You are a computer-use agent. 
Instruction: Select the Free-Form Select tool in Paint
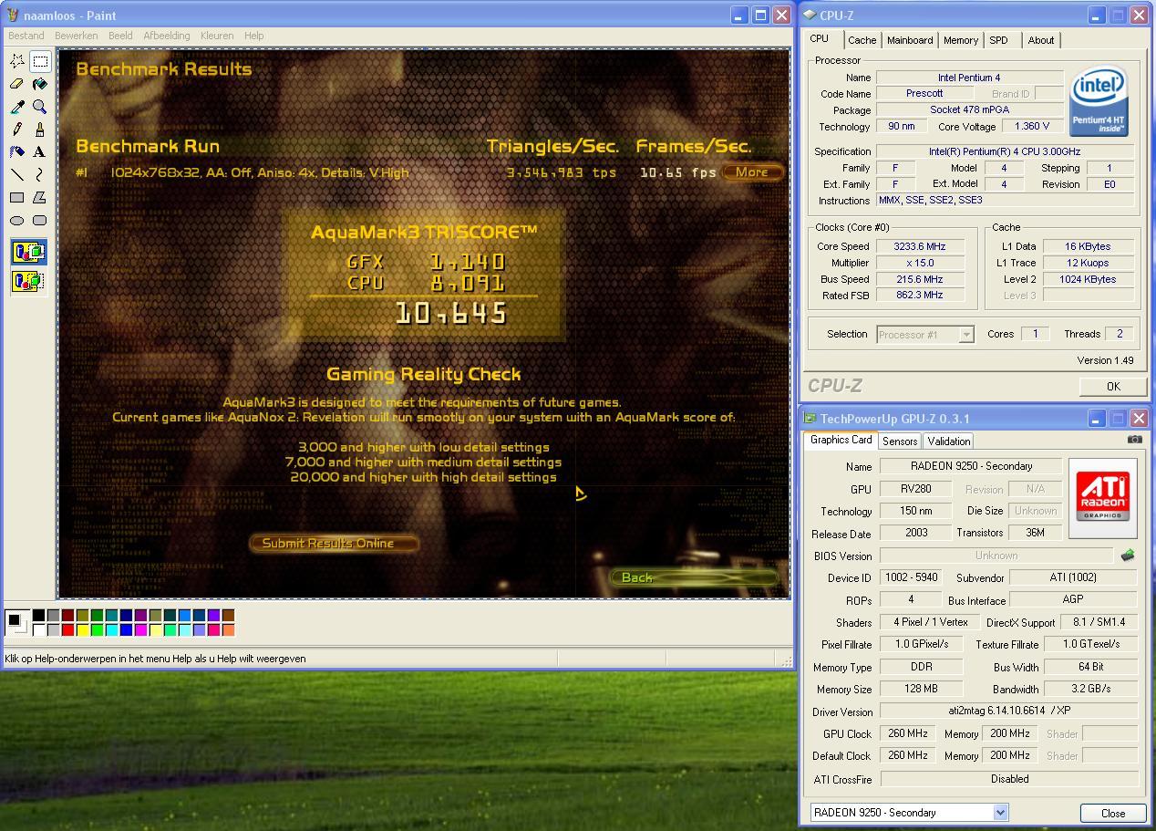coord(16,61)
